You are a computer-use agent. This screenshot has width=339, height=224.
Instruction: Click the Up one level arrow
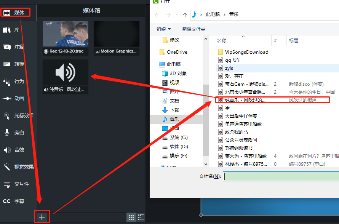(185, 15)
